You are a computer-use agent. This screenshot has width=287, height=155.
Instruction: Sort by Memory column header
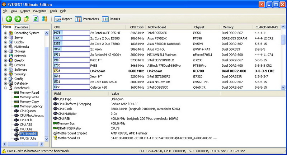click(236, 27)
